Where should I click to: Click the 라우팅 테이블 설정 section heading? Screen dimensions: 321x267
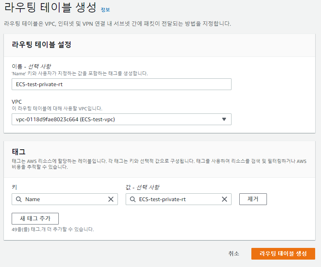coord(42,44)
